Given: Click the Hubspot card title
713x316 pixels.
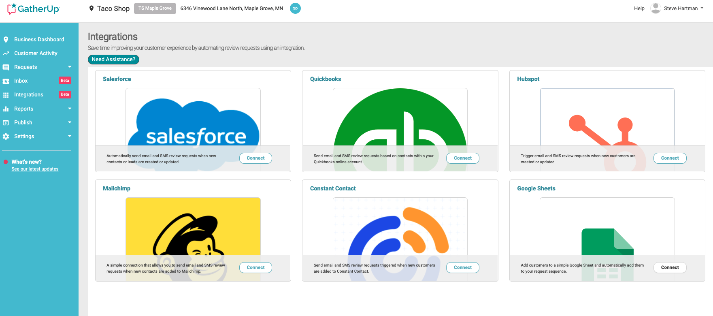Looking at the screenshot, I should (528, 79).
